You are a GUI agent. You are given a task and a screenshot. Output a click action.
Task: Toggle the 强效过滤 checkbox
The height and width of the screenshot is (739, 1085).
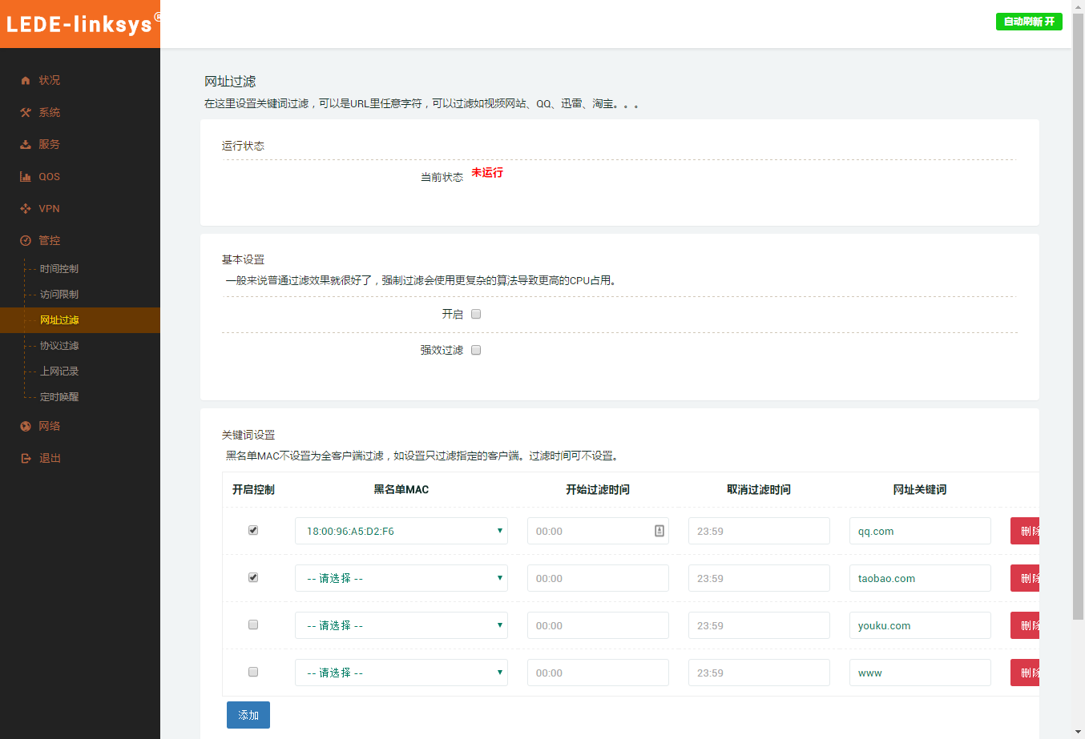476,350
